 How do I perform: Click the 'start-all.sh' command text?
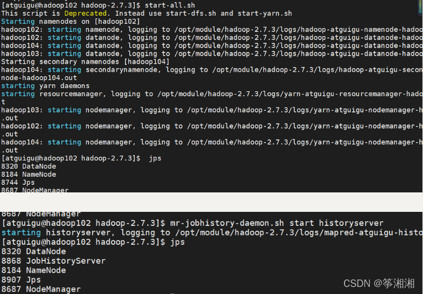click(x=170, y=5)
